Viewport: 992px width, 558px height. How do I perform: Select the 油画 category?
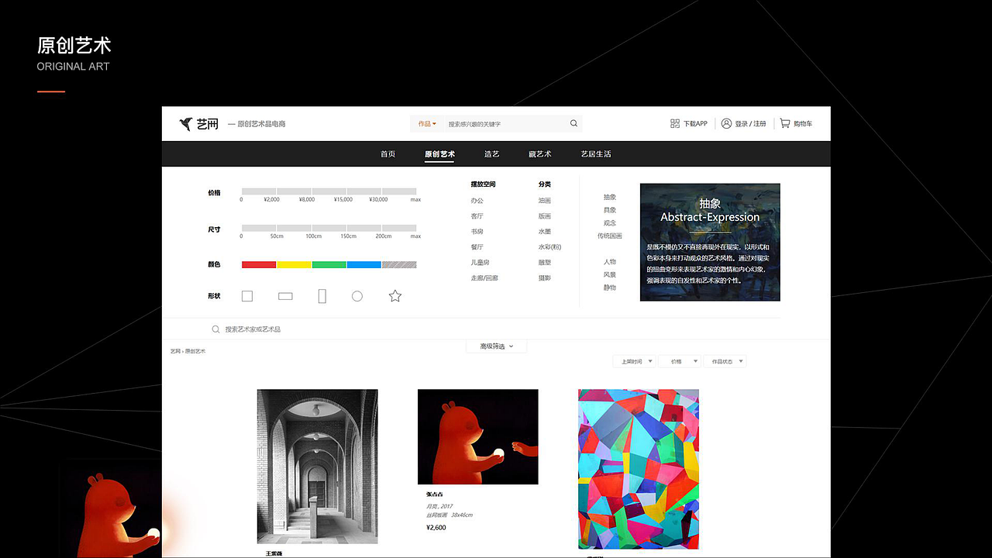545,201
